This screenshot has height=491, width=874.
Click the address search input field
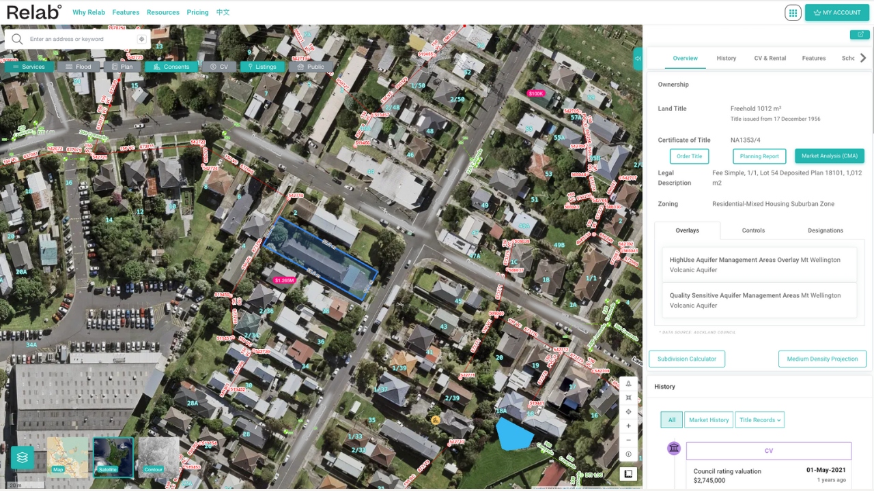(x=79, y=40)
